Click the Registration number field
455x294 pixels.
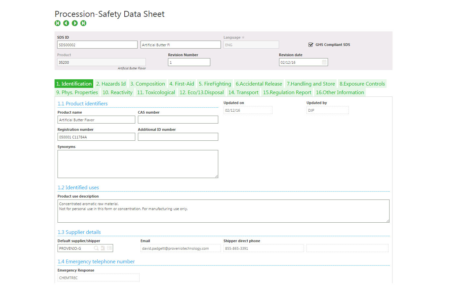click(96, 137)
